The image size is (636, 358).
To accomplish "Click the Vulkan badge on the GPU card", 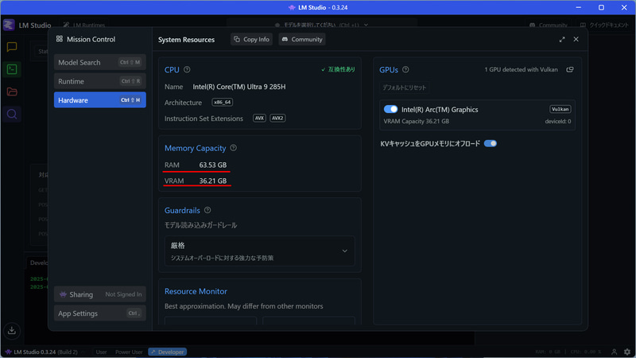I will click(x=560, y=109).
